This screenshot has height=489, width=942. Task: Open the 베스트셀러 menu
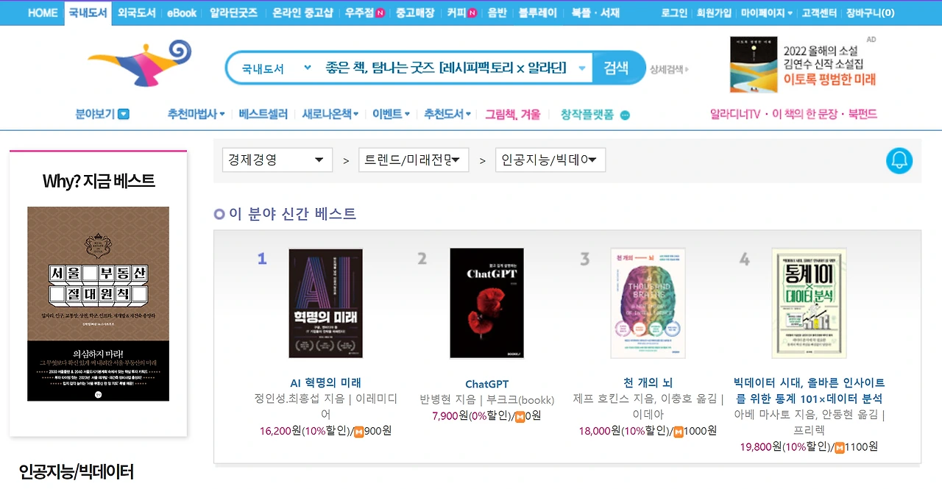263,114
